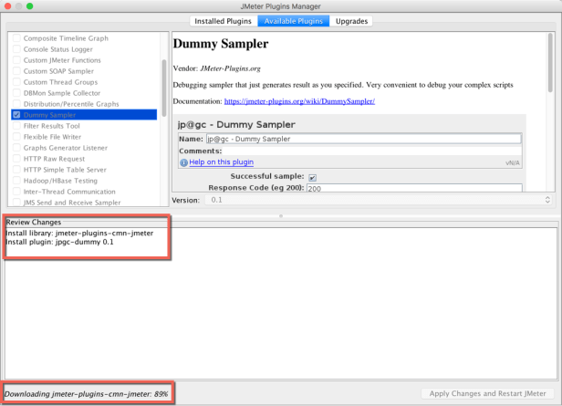562x406 pixels.
Task: Click the red close window button
Action: point(8,6)
